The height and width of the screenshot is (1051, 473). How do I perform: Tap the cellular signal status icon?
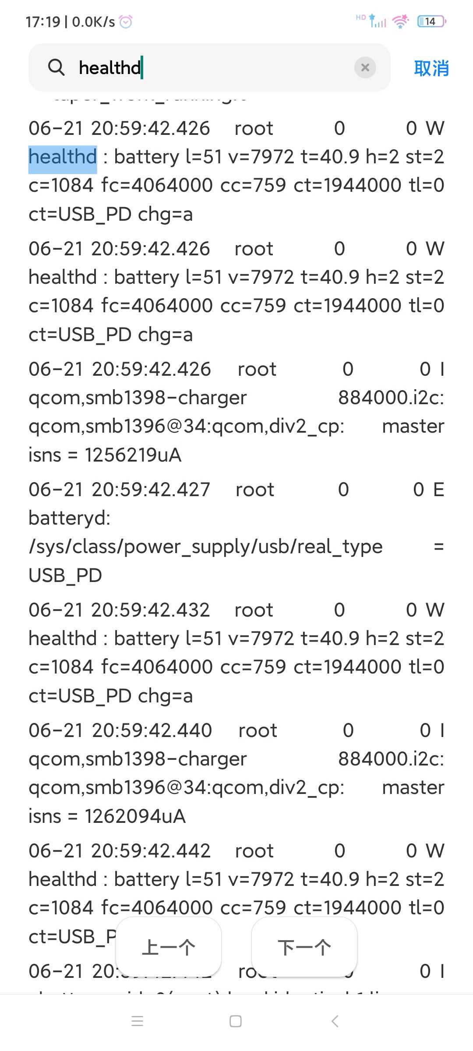click(377, 21)
